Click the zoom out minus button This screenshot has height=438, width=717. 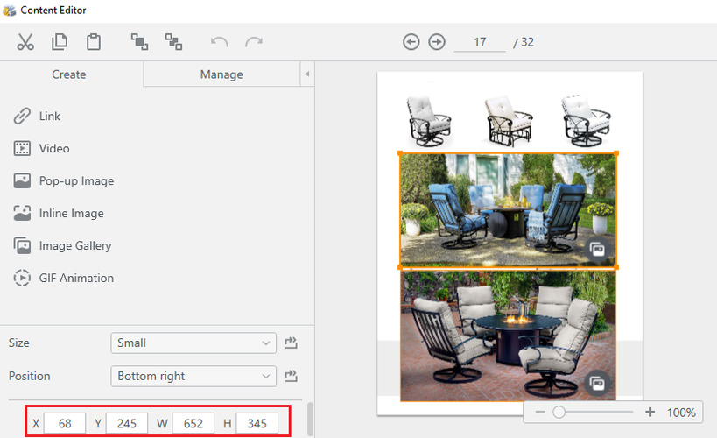click(x=540, y=413)
